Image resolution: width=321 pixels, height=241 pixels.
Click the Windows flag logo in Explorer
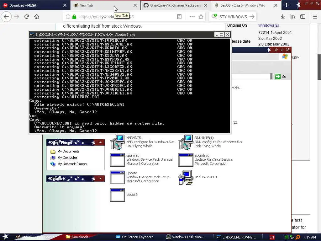pyautogui.click(x=285, y=56)
